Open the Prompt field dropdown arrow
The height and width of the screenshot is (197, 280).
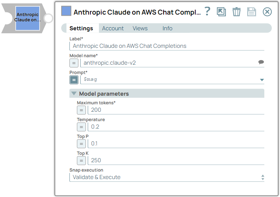click(x=262, y=80)
